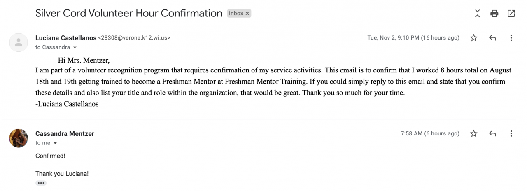This screenshot has height=191, width=527.
Task: Print all messages with the printer icon
Action: pyautogui.click(x=494, y=13)
